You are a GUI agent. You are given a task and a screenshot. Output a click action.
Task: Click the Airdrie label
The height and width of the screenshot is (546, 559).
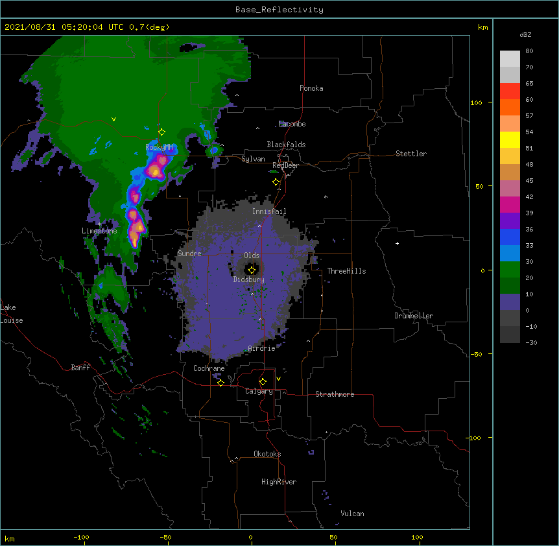pyautogui.click(x=262, y=348)
